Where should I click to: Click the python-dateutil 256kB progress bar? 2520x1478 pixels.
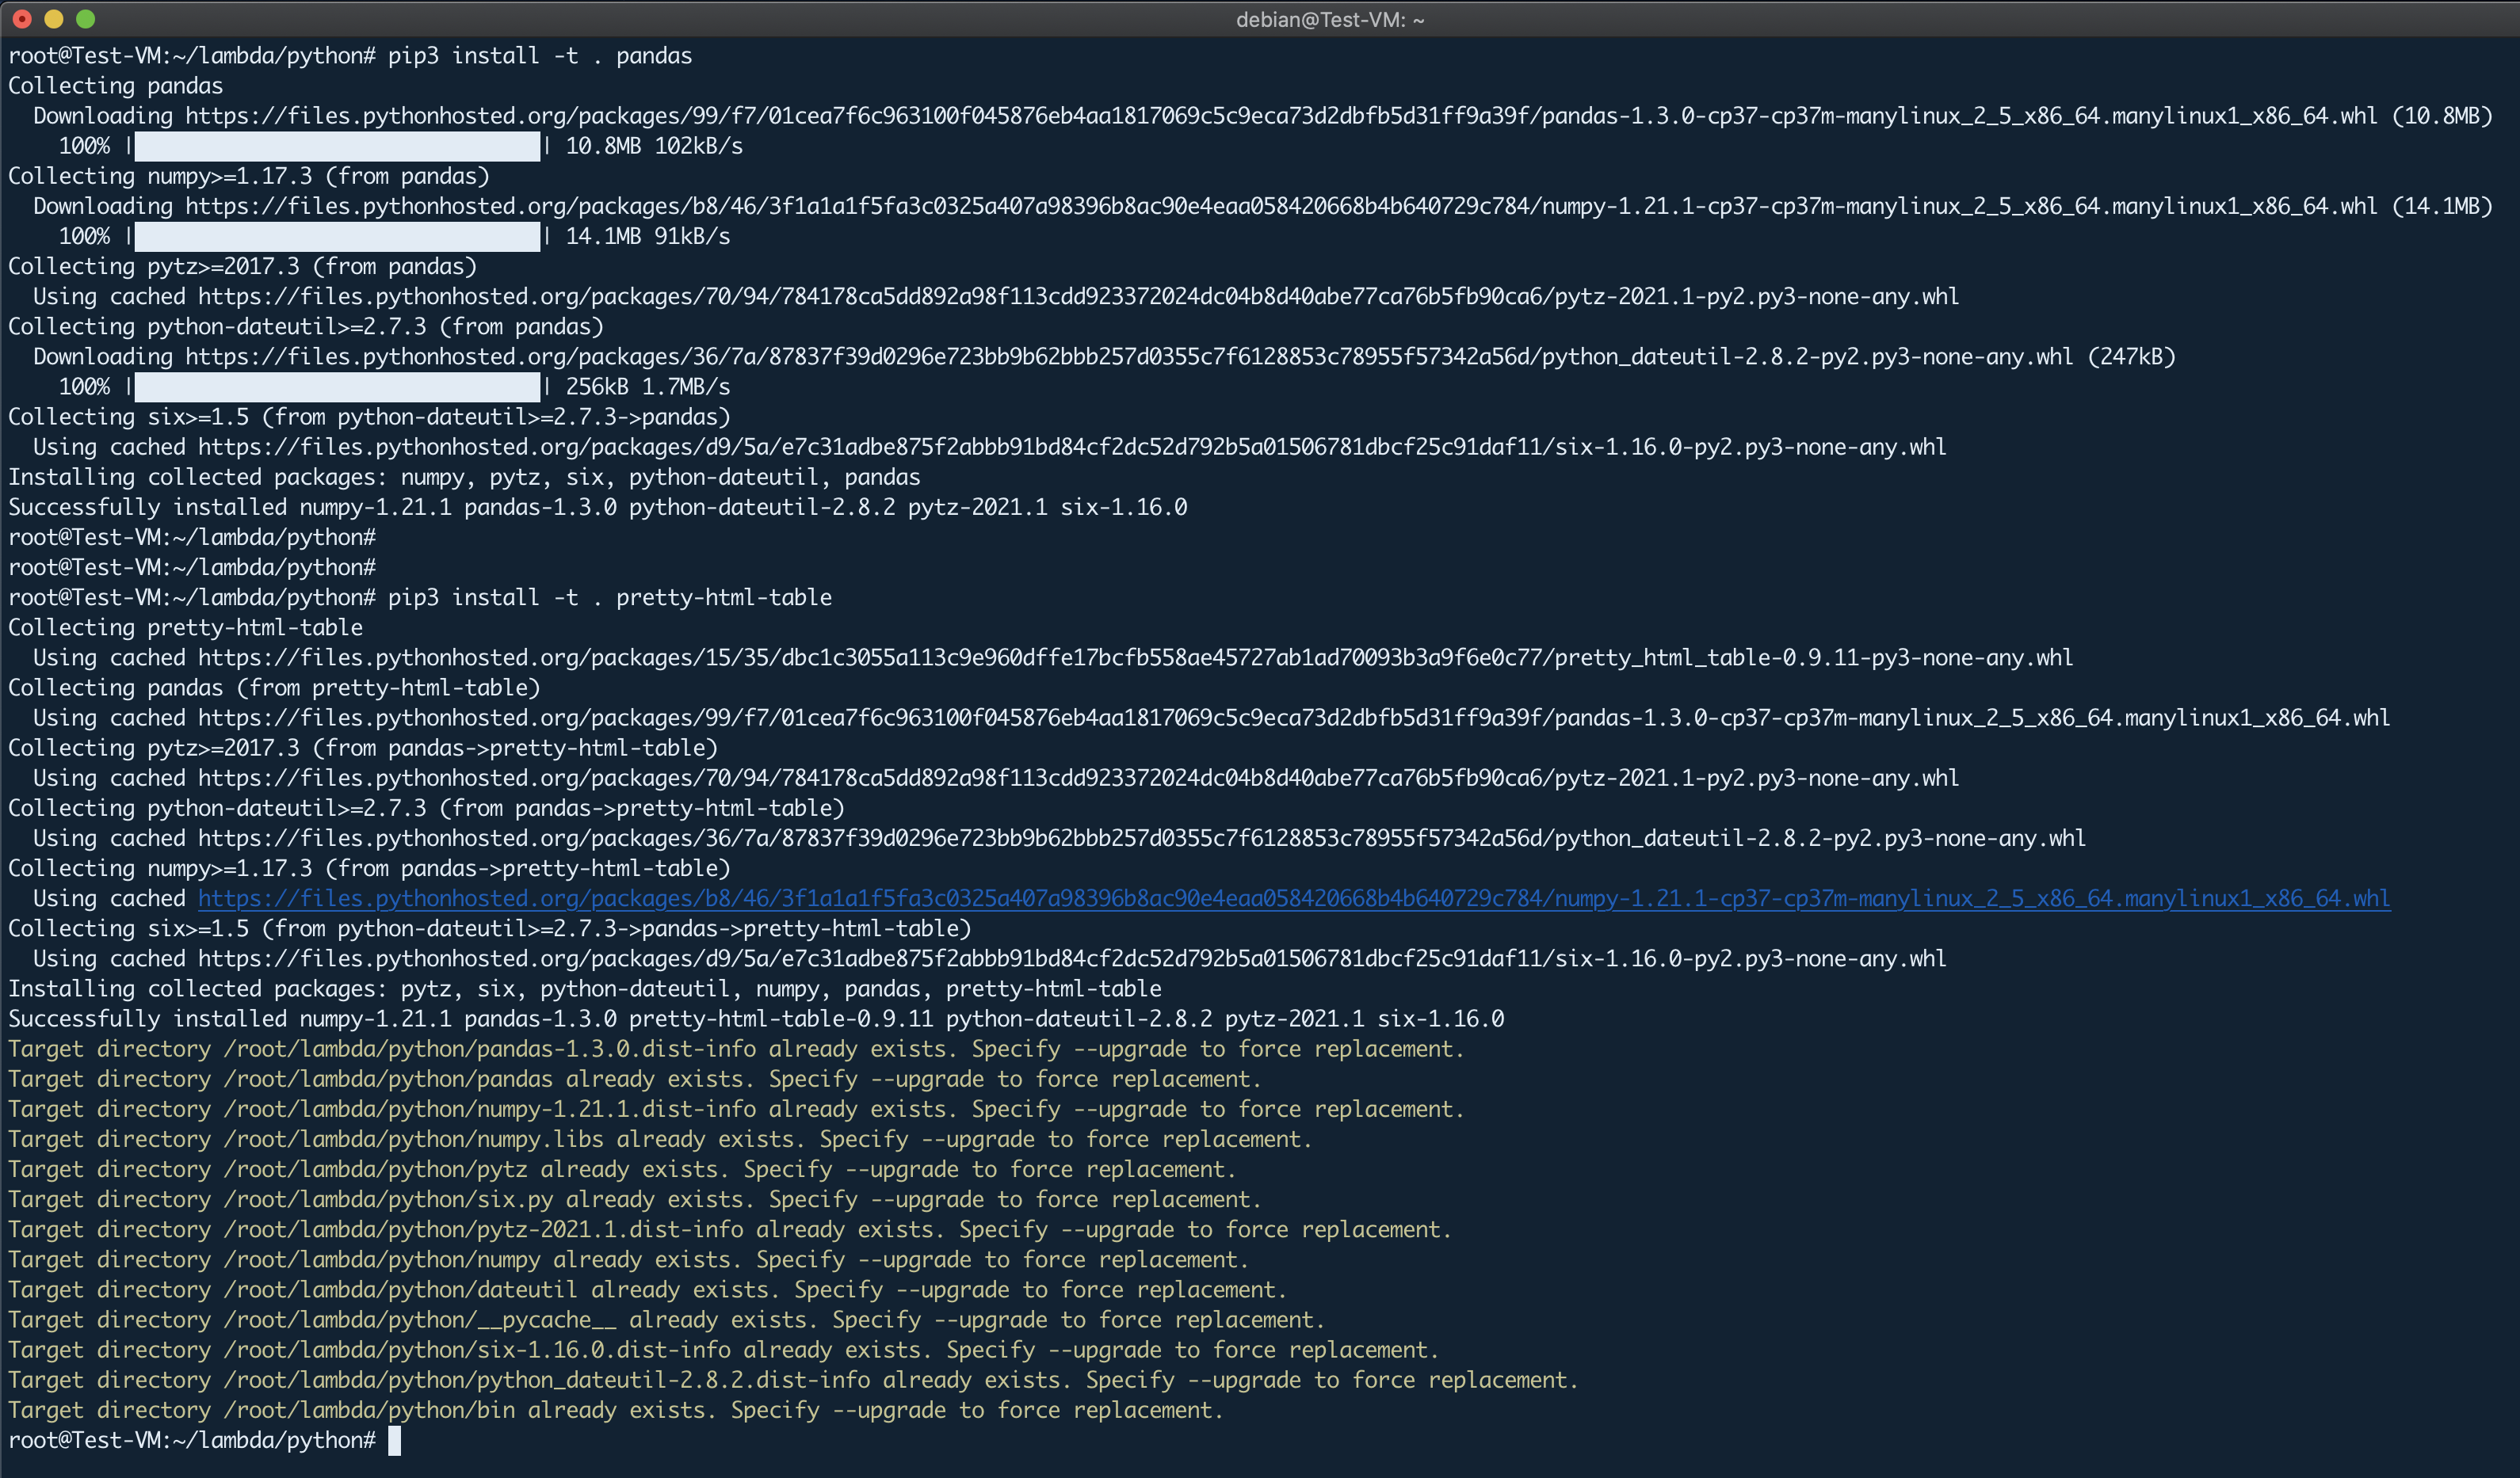pos(337,387)
